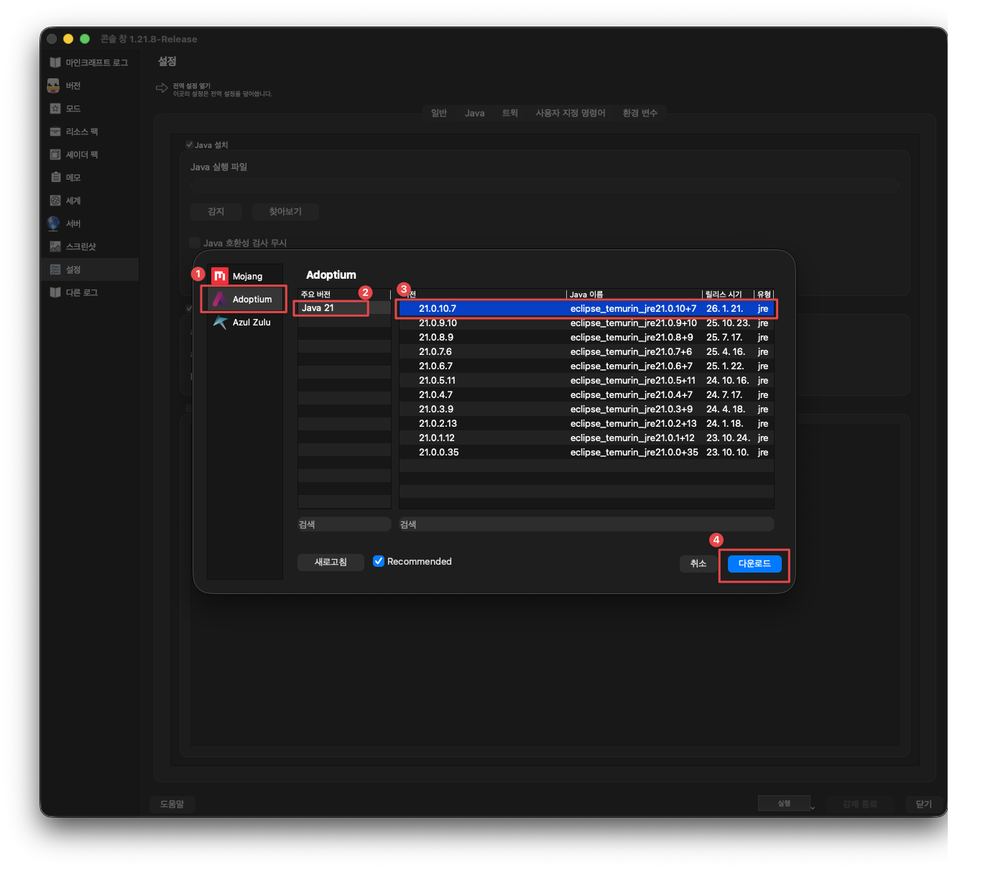Screen dimensions: 988x870
Task: Click the 새로고침 button
Action: click(331, 562)
